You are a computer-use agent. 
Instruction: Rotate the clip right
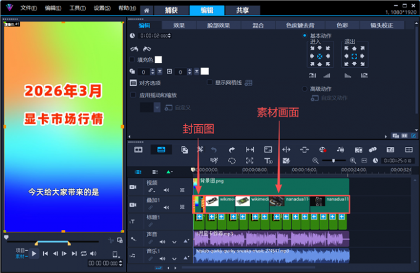tap(147, 49)
